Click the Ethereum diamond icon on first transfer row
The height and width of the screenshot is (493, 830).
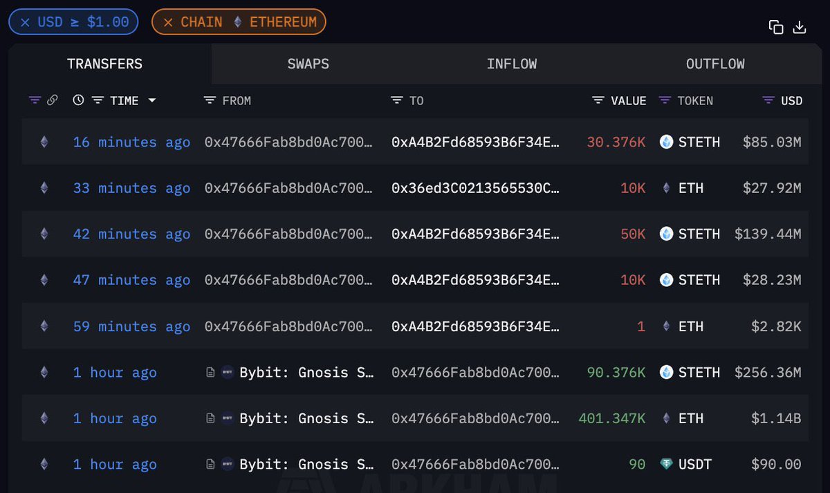tap(44, 142)
